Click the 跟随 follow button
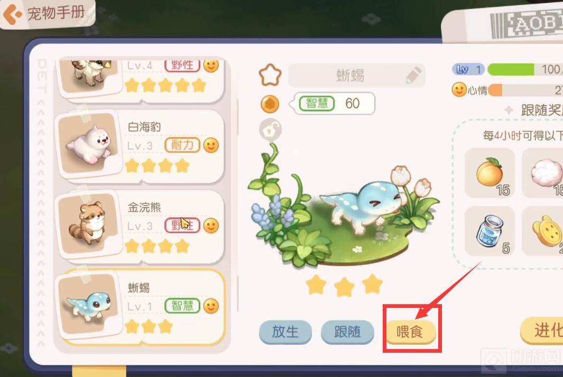563x377 pixels. [x=347, y=332]
